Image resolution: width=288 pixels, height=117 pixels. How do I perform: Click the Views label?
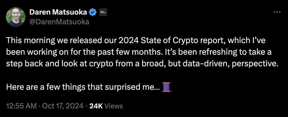pyautogui.click(x=113, y=106)
